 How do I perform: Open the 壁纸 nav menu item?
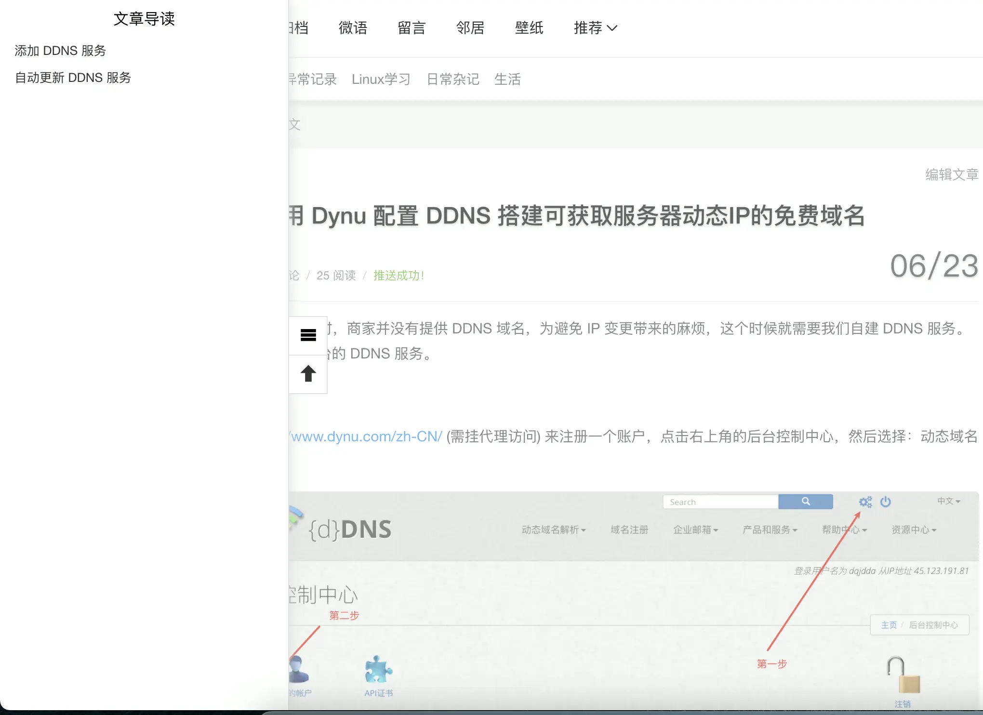click(x=529, y=28)
